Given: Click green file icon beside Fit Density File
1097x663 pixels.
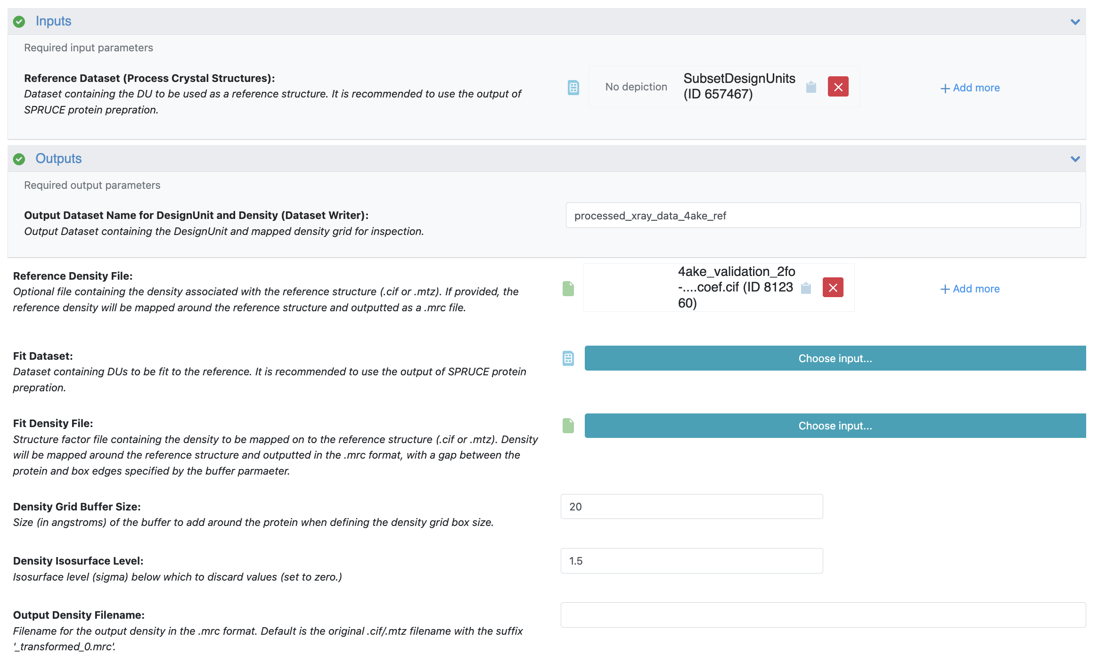Looking at the screenshot, I should (568, 426).
